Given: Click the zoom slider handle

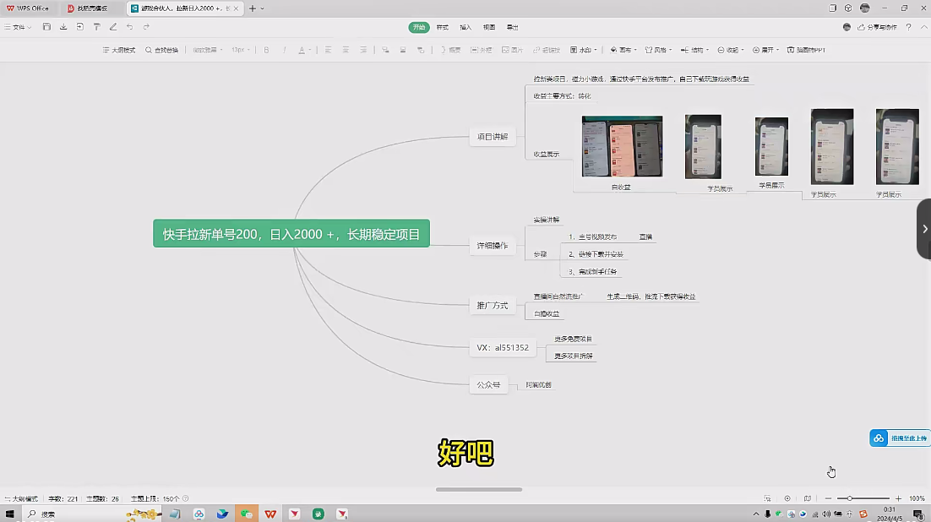Looking at the screenshot, I should coord(850,499).
